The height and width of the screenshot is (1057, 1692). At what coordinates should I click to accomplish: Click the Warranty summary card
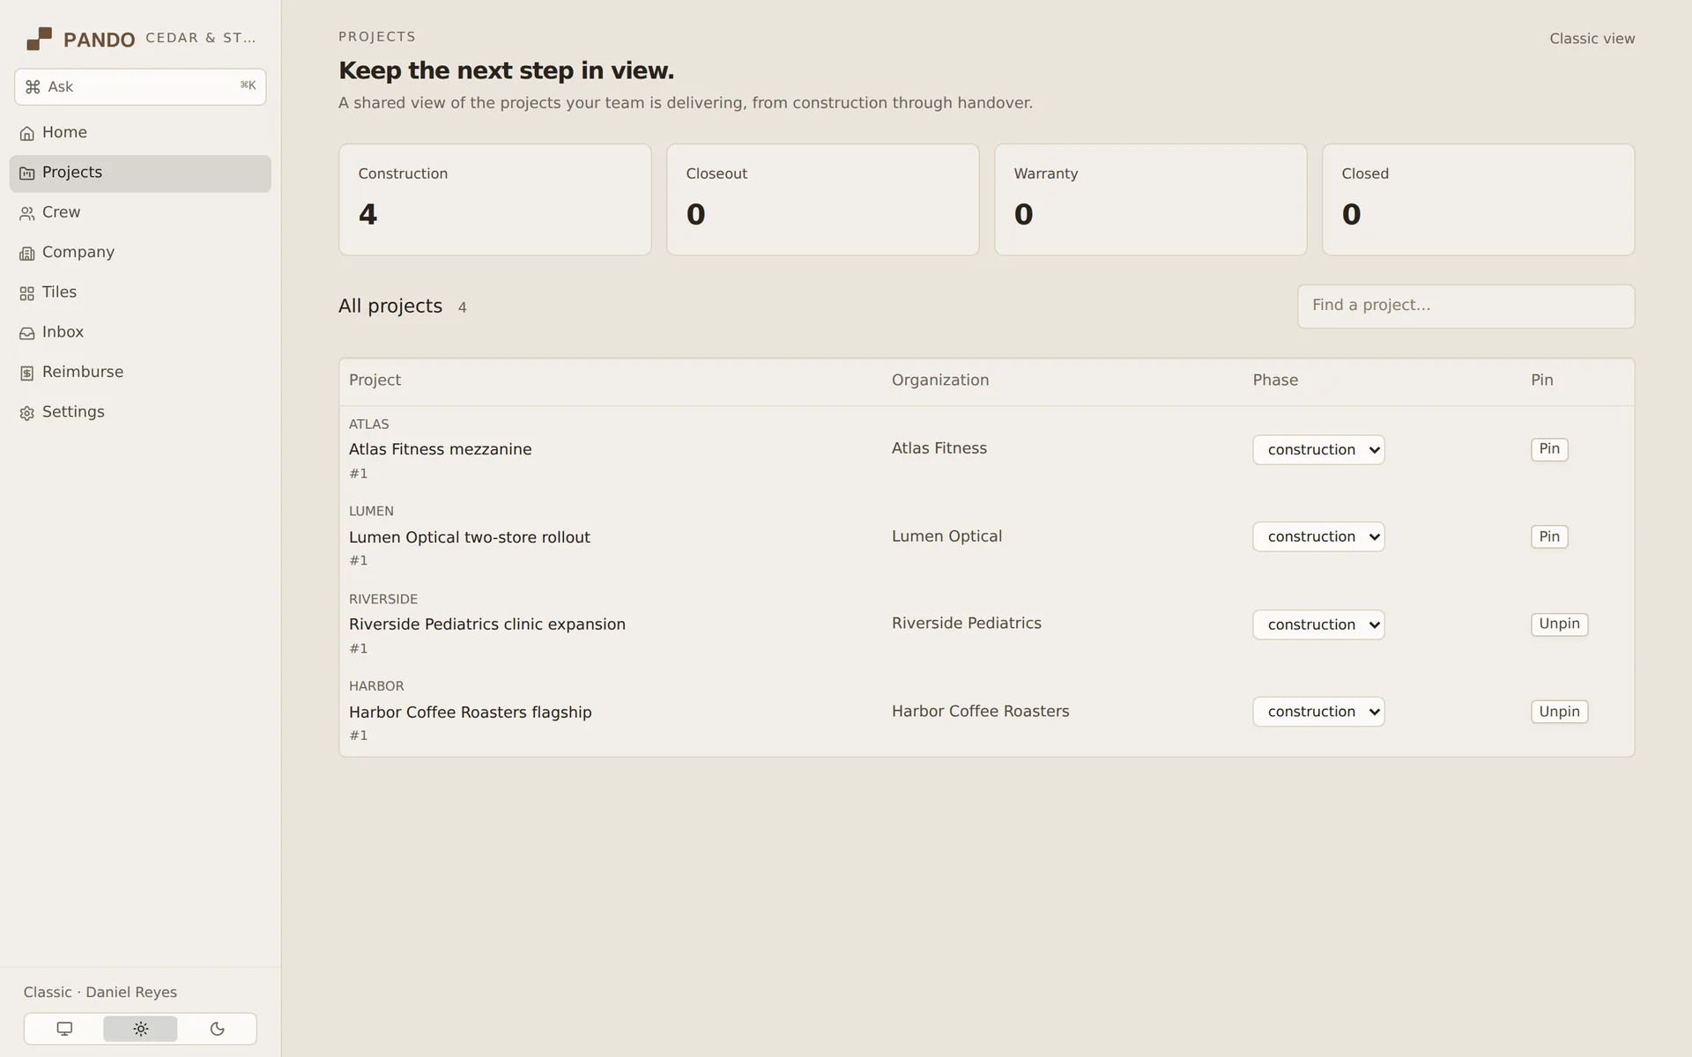click(1150, 200)
